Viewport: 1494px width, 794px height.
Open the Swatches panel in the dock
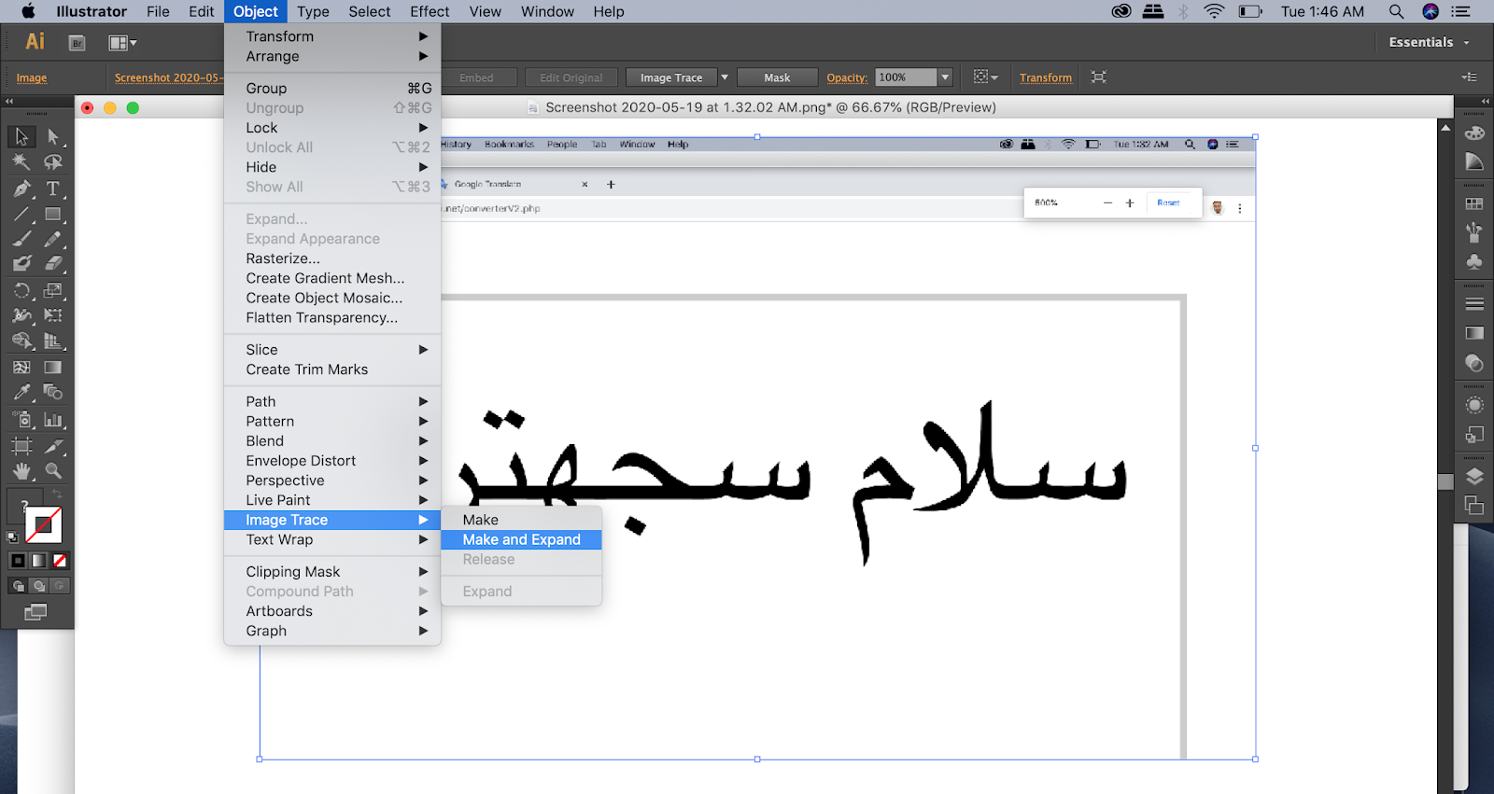tap(1474, 203)
